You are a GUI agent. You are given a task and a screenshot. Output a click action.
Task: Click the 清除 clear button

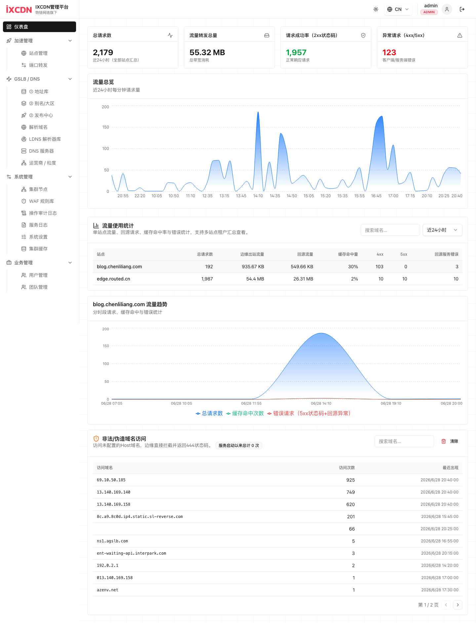(x=450, y=441)
